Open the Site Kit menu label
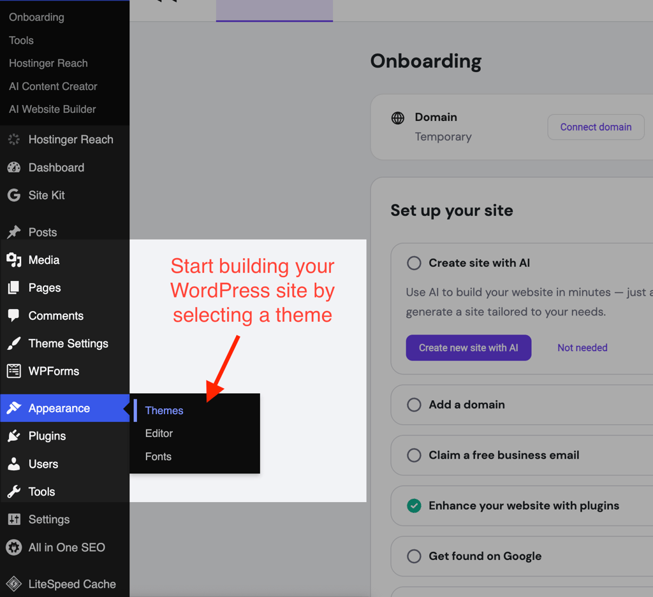This screenshot has height=597, width=653. click(x=47, y=195)
